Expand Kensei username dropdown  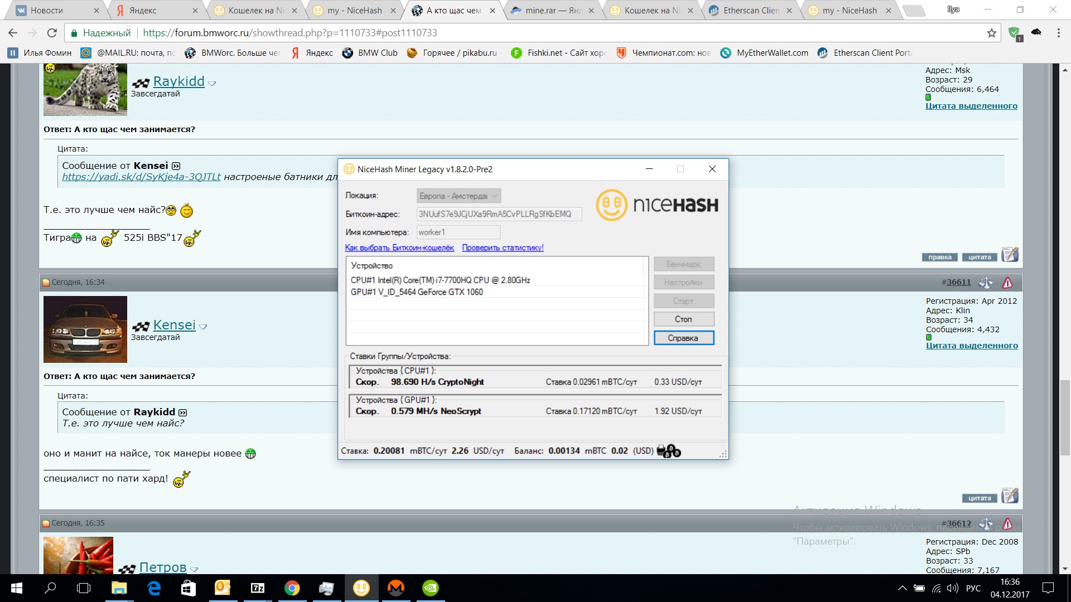(203, 327)
